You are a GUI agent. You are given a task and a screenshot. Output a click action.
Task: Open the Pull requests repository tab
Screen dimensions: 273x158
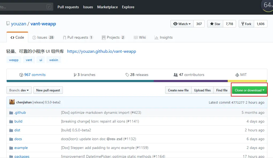click(x=78, y=38)
